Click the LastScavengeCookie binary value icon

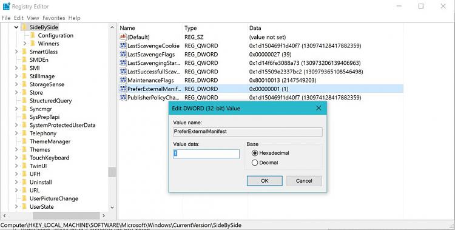[x=123, y=46]
